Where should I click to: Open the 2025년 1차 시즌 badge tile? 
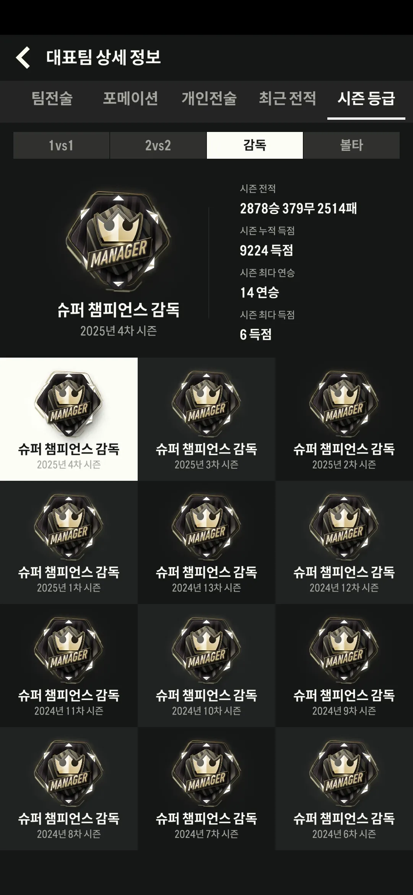(69, 542)
